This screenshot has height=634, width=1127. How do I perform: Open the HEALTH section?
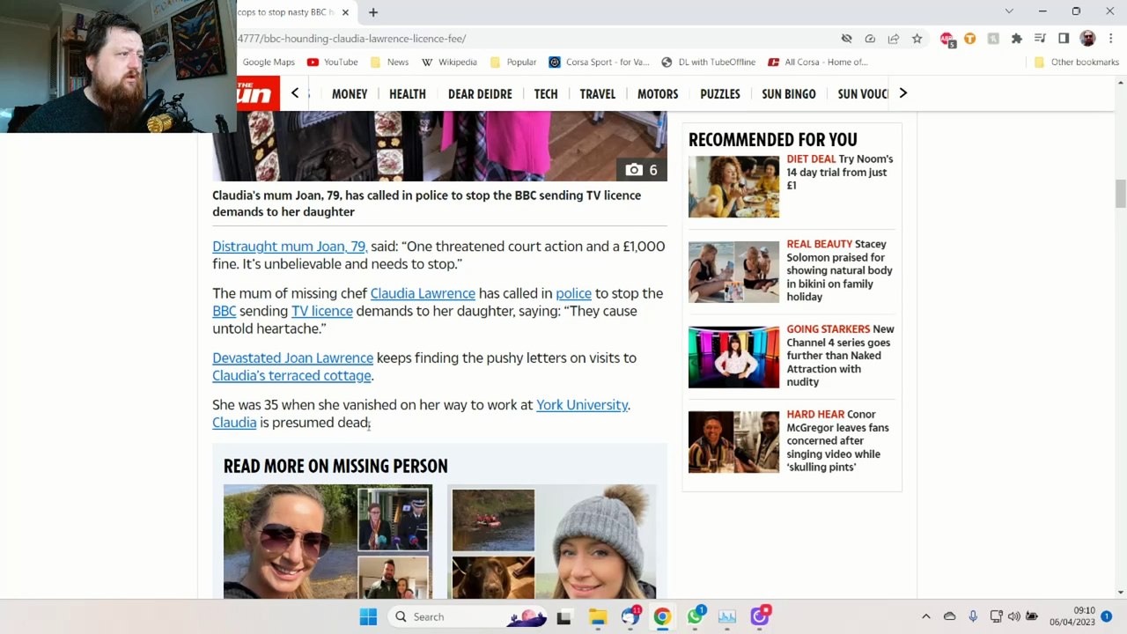click(x=408, y=94)
